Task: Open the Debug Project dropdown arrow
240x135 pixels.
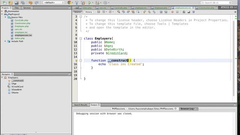Action: [x=100, y=3]
